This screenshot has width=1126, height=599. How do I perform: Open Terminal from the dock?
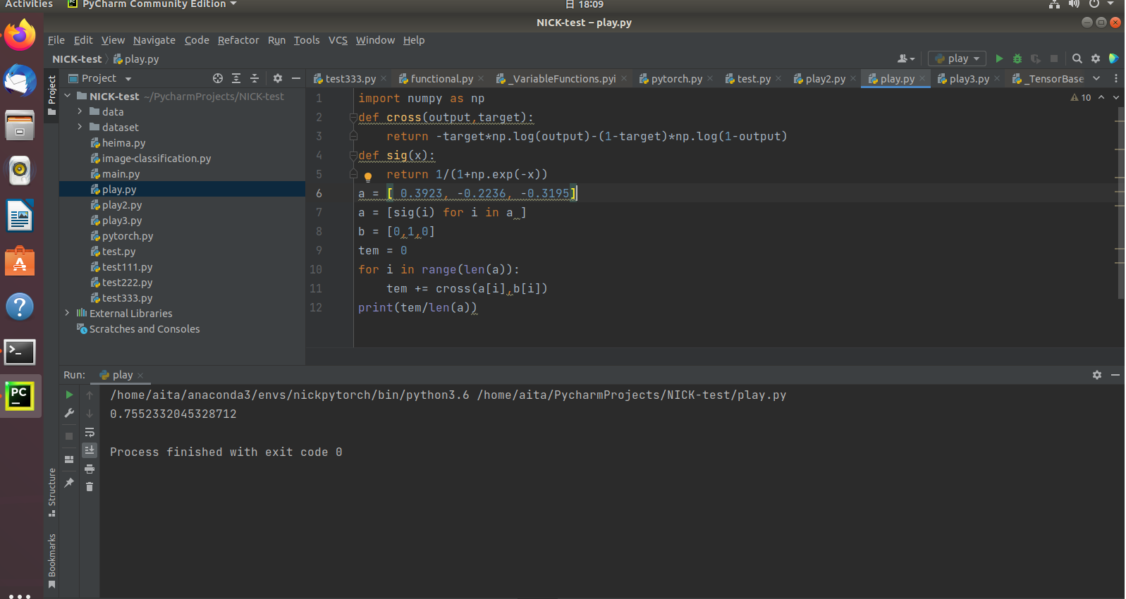(20, 352)
